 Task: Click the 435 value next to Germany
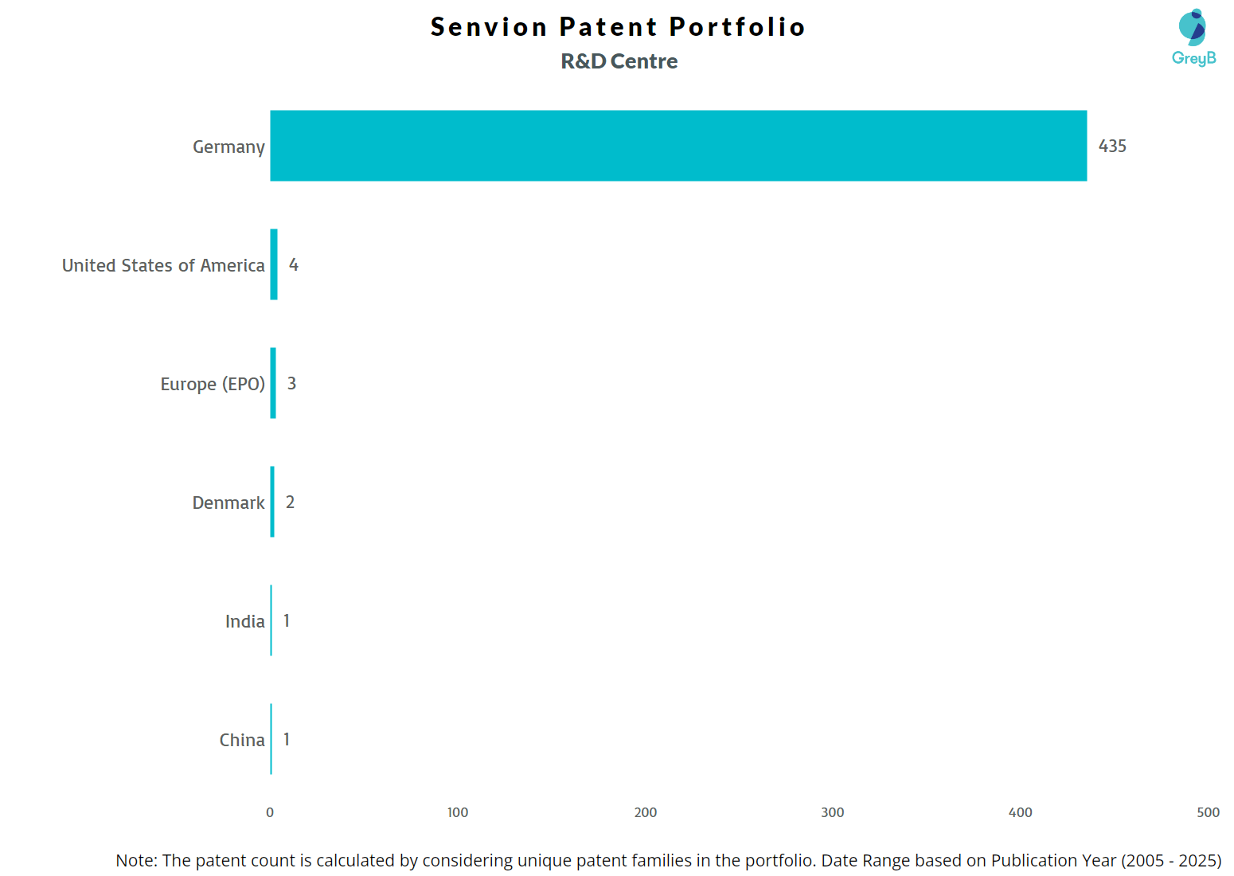tap(1112, 146)
